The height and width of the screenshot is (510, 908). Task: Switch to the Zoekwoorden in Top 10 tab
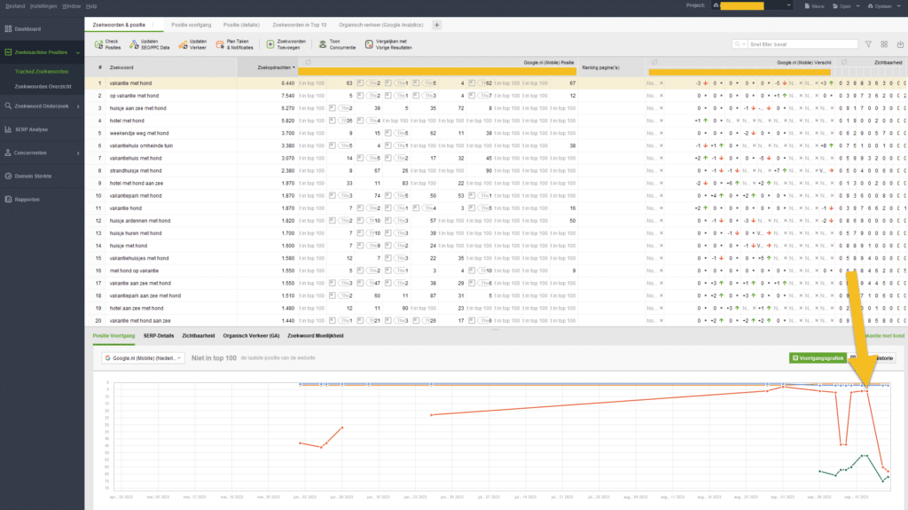tap(300, 25)
